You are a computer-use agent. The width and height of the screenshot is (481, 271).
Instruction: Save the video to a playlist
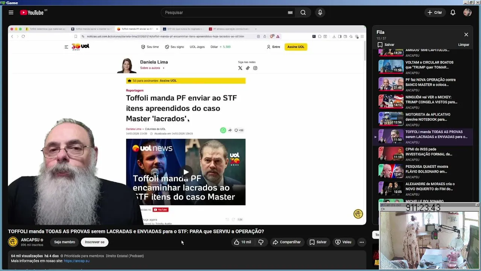coord(318,242)
